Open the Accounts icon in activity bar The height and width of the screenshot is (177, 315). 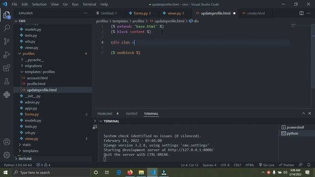pyautogui.click(x=6, y=142)
